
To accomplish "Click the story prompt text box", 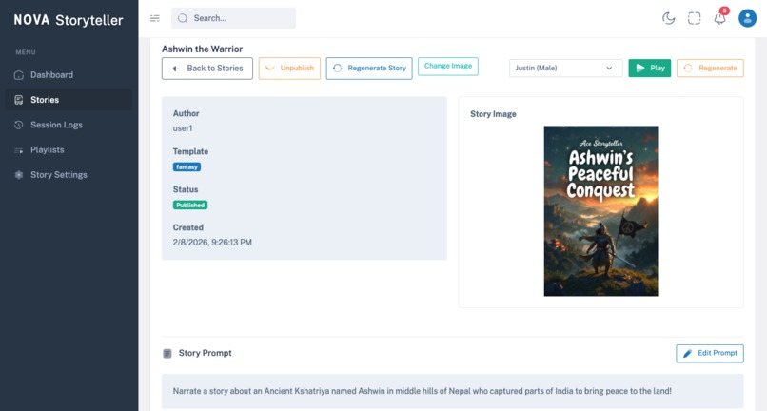I will (452, 391).
